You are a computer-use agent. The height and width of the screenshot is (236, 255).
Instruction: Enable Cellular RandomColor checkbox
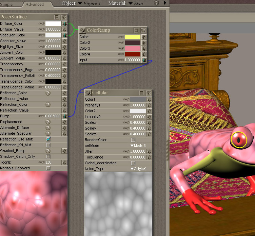click(133, 140)
